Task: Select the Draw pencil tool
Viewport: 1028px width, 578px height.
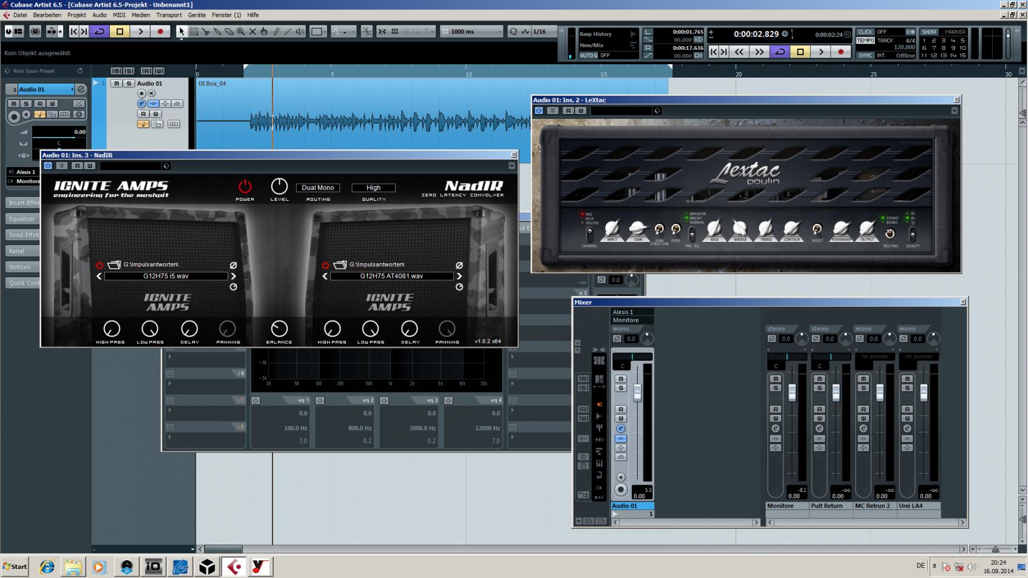Action: pos(276,32)
